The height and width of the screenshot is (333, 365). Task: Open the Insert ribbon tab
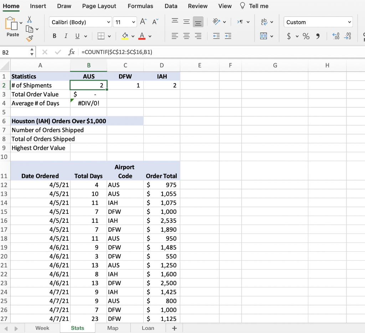pyautogui.click(x=38, y=6)
